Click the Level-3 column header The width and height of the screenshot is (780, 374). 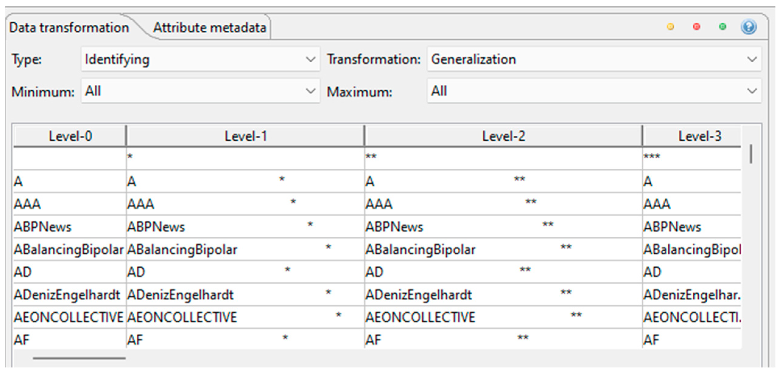[699, 136]
